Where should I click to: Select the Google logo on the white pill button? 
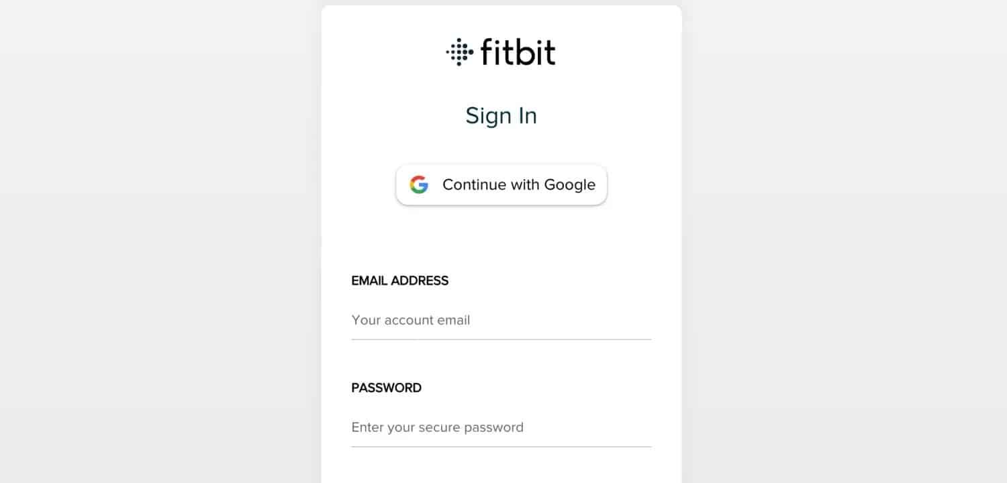pyautogui.click(x=419, y=184)
